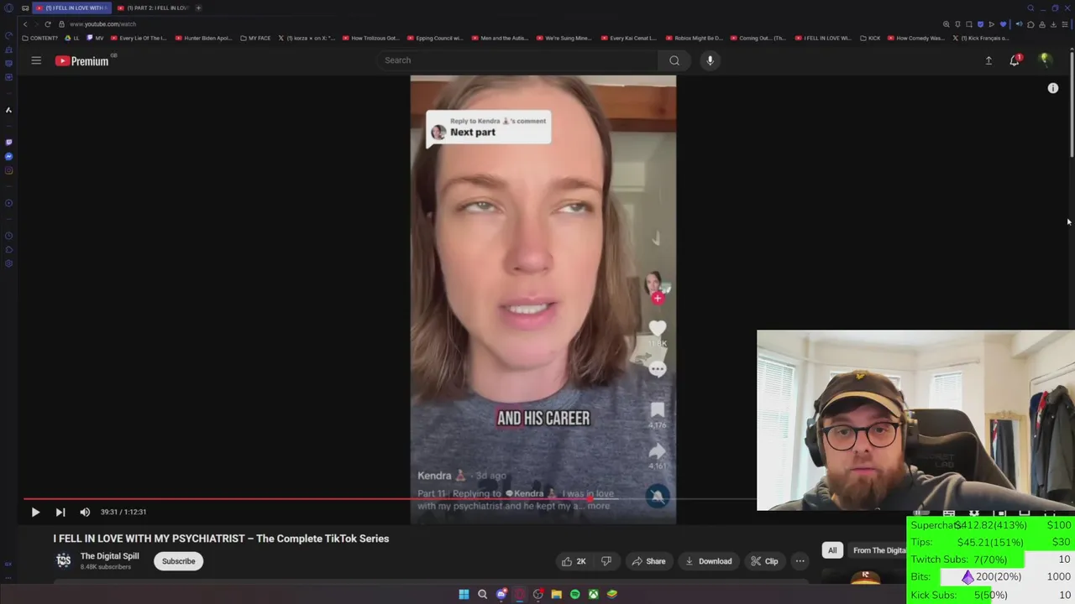This screenshot has width=1075, height=604.
Task: Open the browser easy setup menu
Action: coord(1065,24)
